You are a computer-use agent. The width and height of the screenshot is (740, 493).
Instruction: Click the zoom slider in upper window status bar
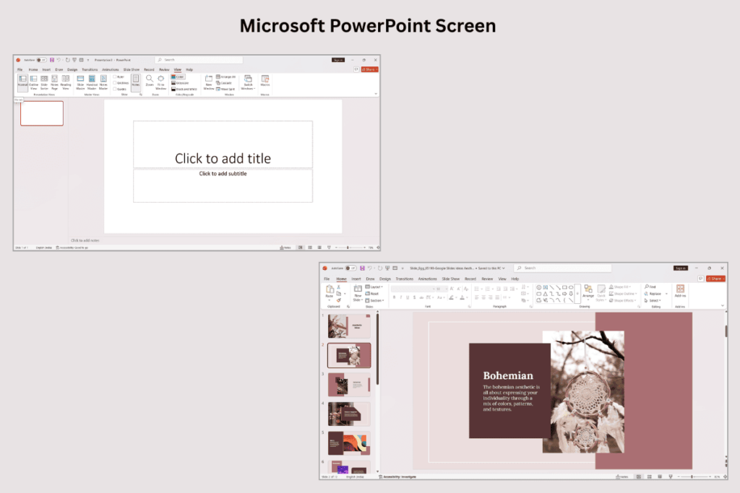(x=350, y=248)
